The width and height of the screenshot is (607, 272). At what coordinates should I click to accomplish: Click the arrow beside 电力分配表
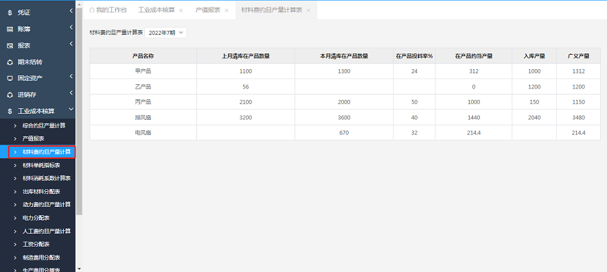click(15, 218)
